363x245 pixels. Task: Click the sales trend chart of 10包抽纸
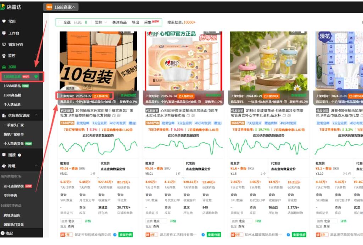(98, 147)
